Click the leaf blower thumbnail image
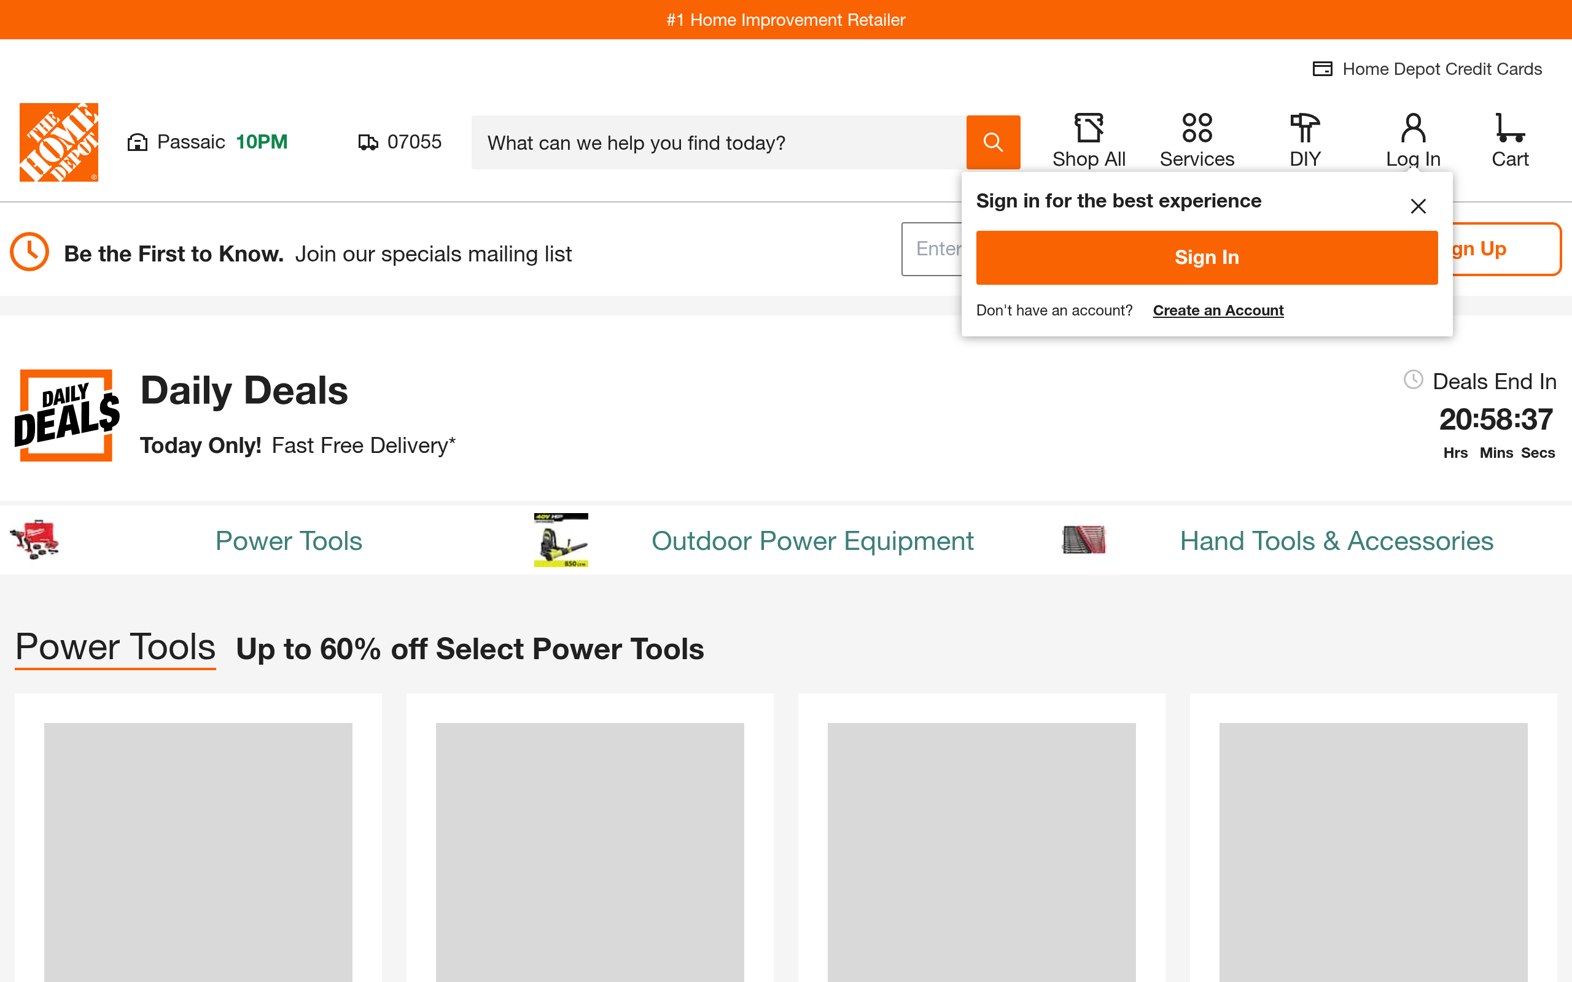 click(561, 540)
